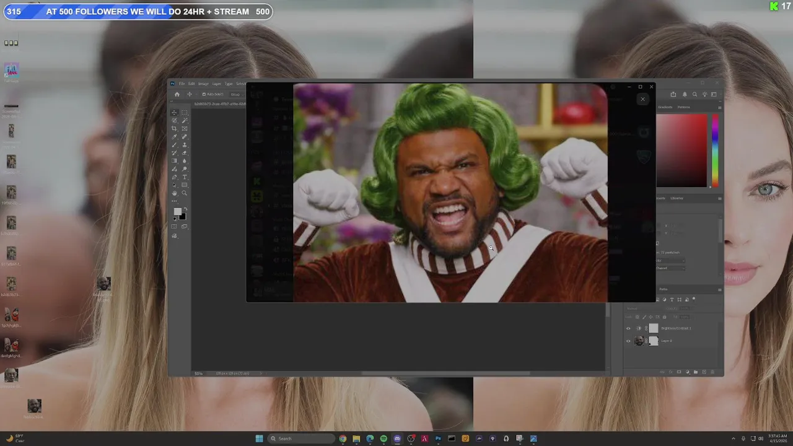Open the Edit menu
The image size is (793, 446).
pos(191,84)
